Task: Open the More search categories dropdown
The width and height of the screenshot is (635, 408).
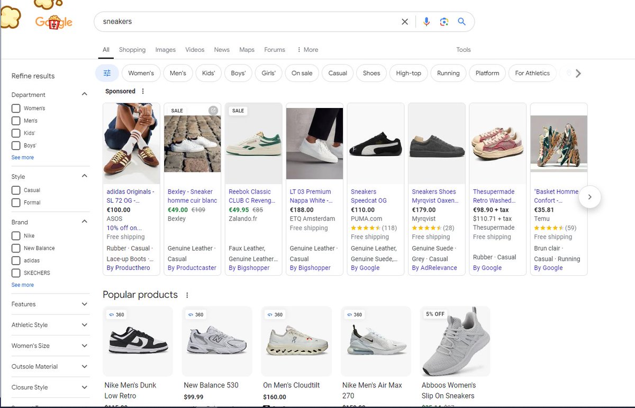Action: pos(307,50)
